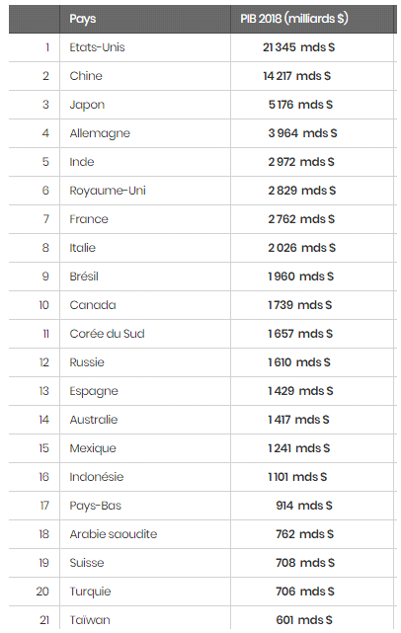Select the 2 972 mds $ value for Inde
The image size is (401, 633).
[x=301, y=162]
